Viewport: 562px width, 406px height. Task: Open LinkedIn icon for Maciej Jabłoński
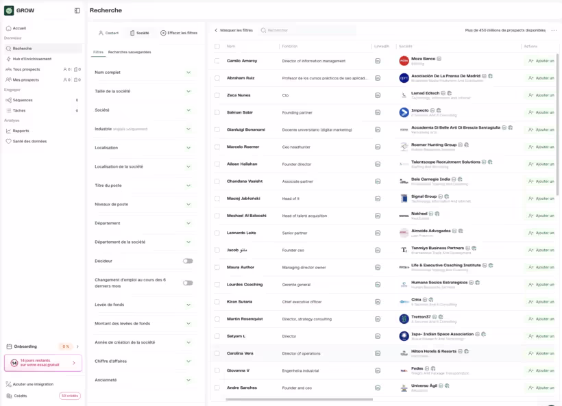[x=378, y=199]
